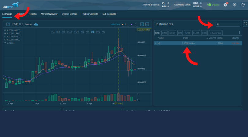Screen dimensions: 248x137
Task: Sort by Volume (BTC) arrow
Action: point(207,38)
